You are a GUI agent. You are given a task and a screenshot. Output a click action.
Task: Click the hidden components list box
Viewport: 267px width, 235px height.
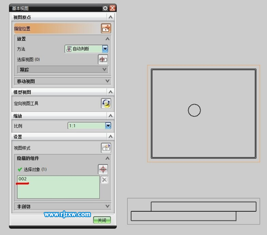pyautogui.click(x=58, y=187)
